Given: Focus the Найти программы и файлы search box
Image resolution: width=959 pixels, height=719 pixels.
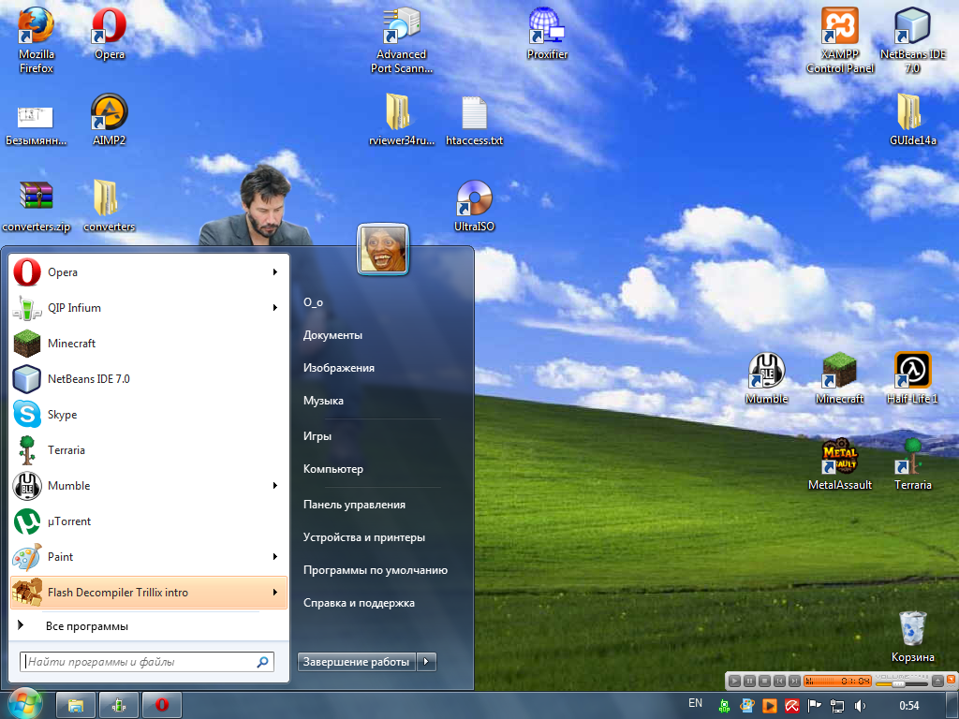Looking at the screenshot, I should (x=147, y=662).
